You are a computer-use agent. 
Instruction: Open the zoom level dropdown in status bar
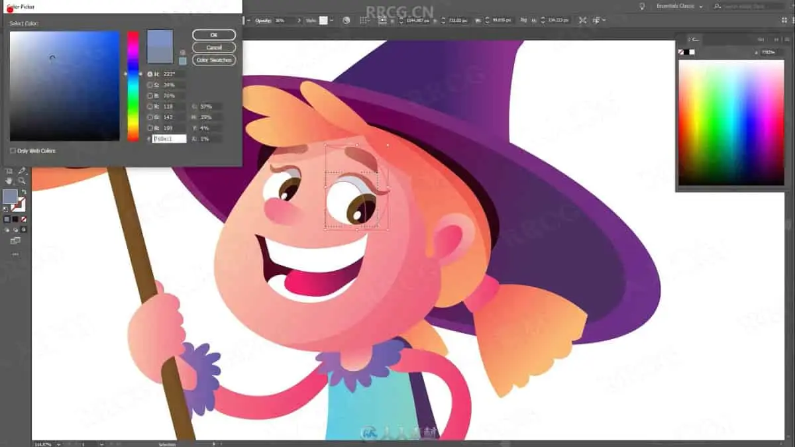pos(58,444)
